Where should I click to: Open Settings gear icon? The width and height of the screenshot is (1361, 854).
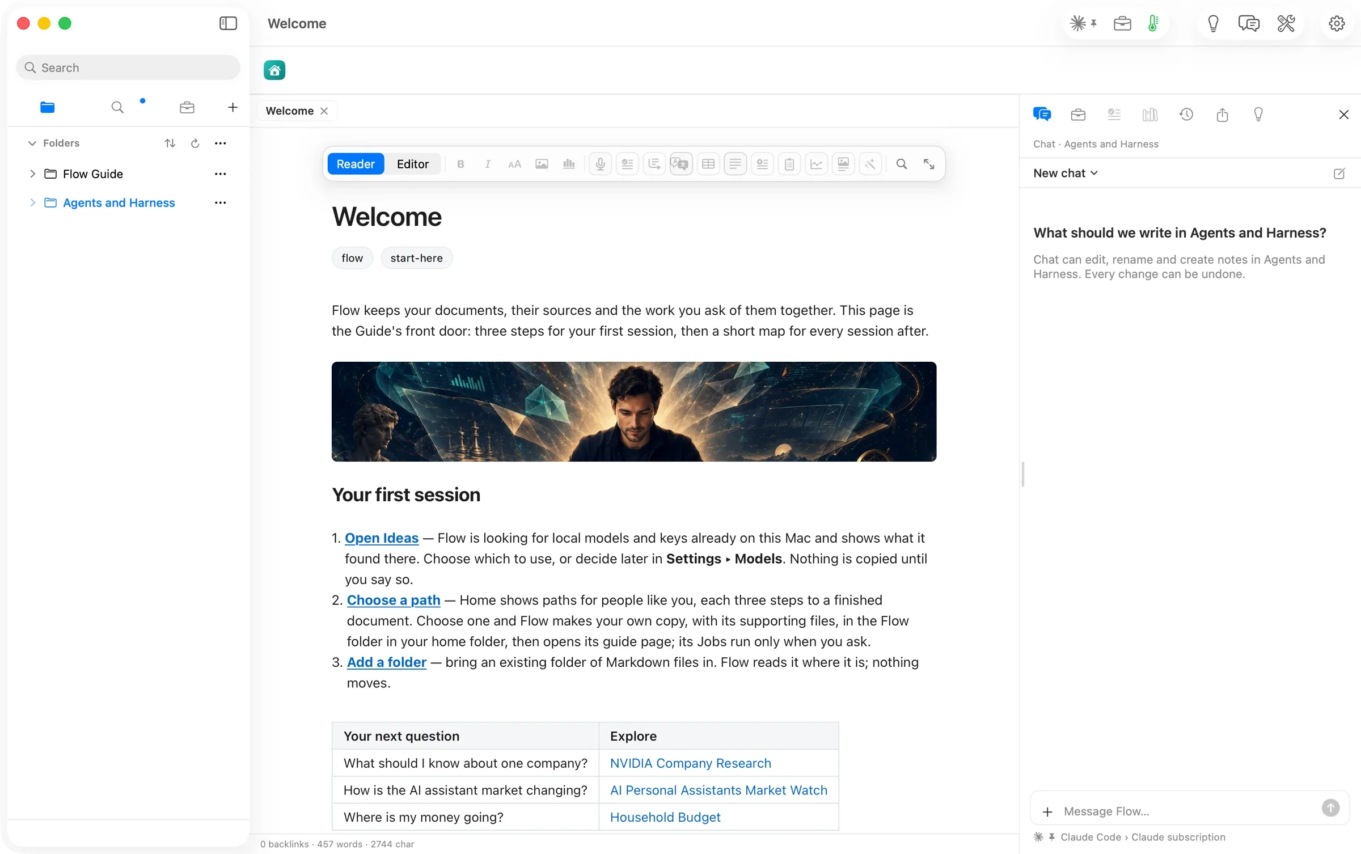1337,23
